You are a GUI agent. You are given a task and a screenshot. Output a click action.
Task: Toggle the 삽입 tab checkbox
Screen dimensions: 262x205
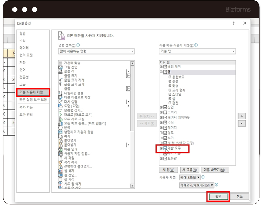165,107
